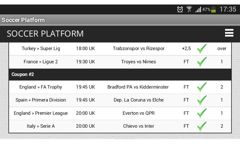Tap the Everton vs QPR match

[x=139, y=113]
